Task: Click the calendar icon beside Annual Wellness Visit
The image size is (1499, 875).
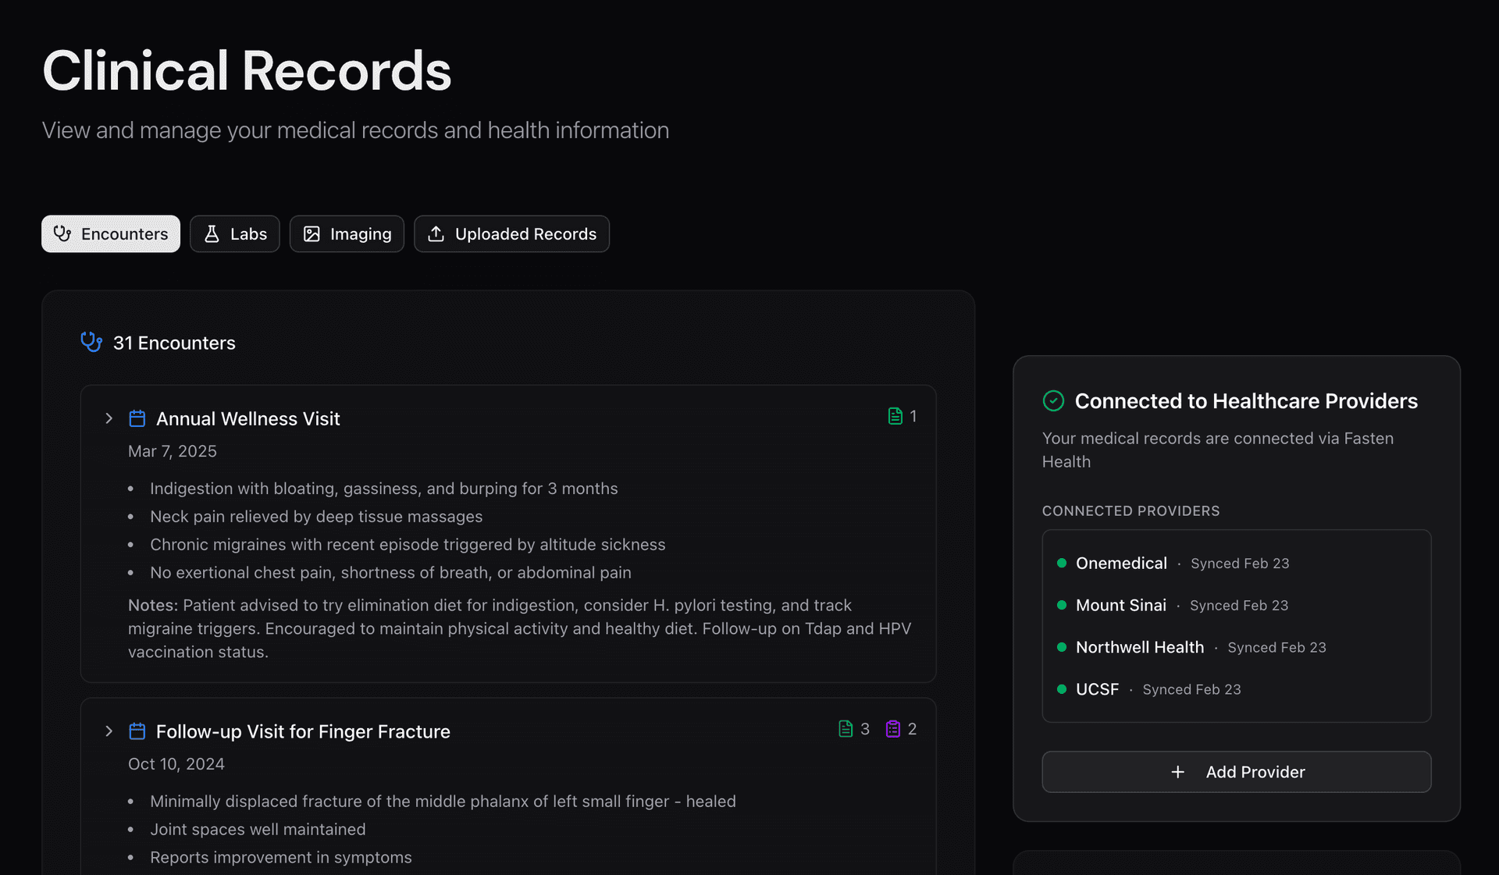Action: coord(137,418)
